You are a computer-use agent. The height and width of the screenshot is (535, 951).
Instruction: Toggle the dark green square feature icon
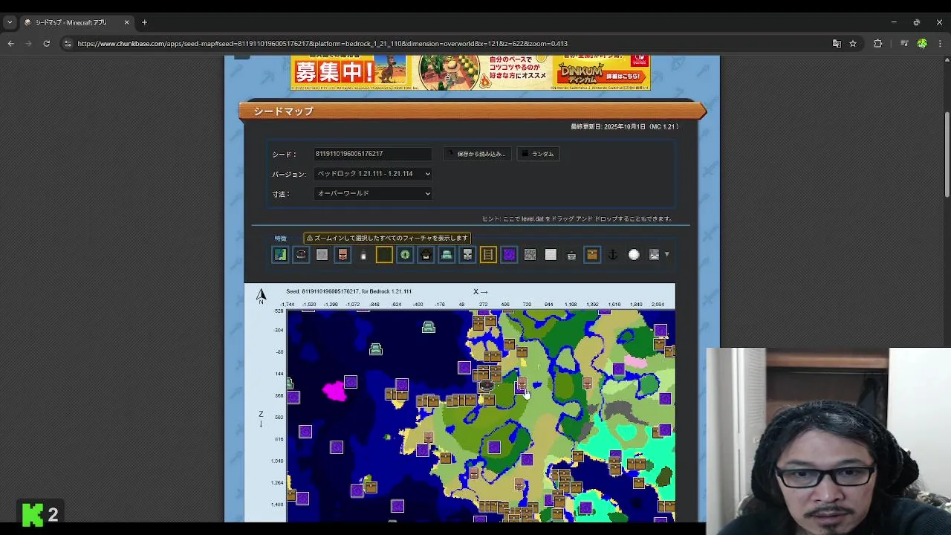pyautogui.click(x=384, y=255)
